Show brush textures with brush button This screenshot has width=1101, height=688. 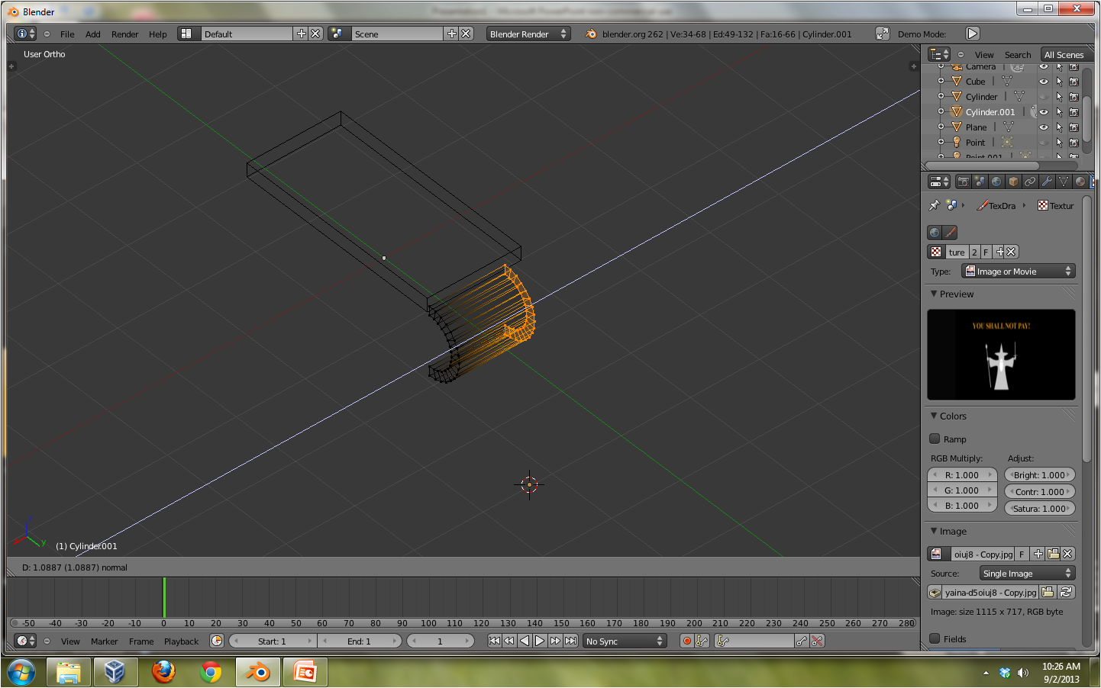tap(950, 233)
